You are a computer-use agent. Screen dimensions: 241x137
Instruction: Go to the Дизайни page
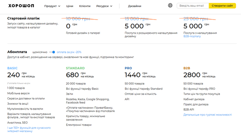point(134,6)
